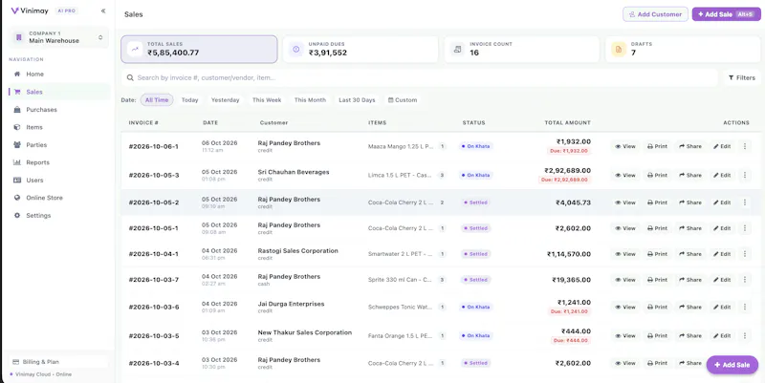765x383 pixels.
Task: Open more actions for invoice #2026-10-03-6
Action: tap(745, 307)
